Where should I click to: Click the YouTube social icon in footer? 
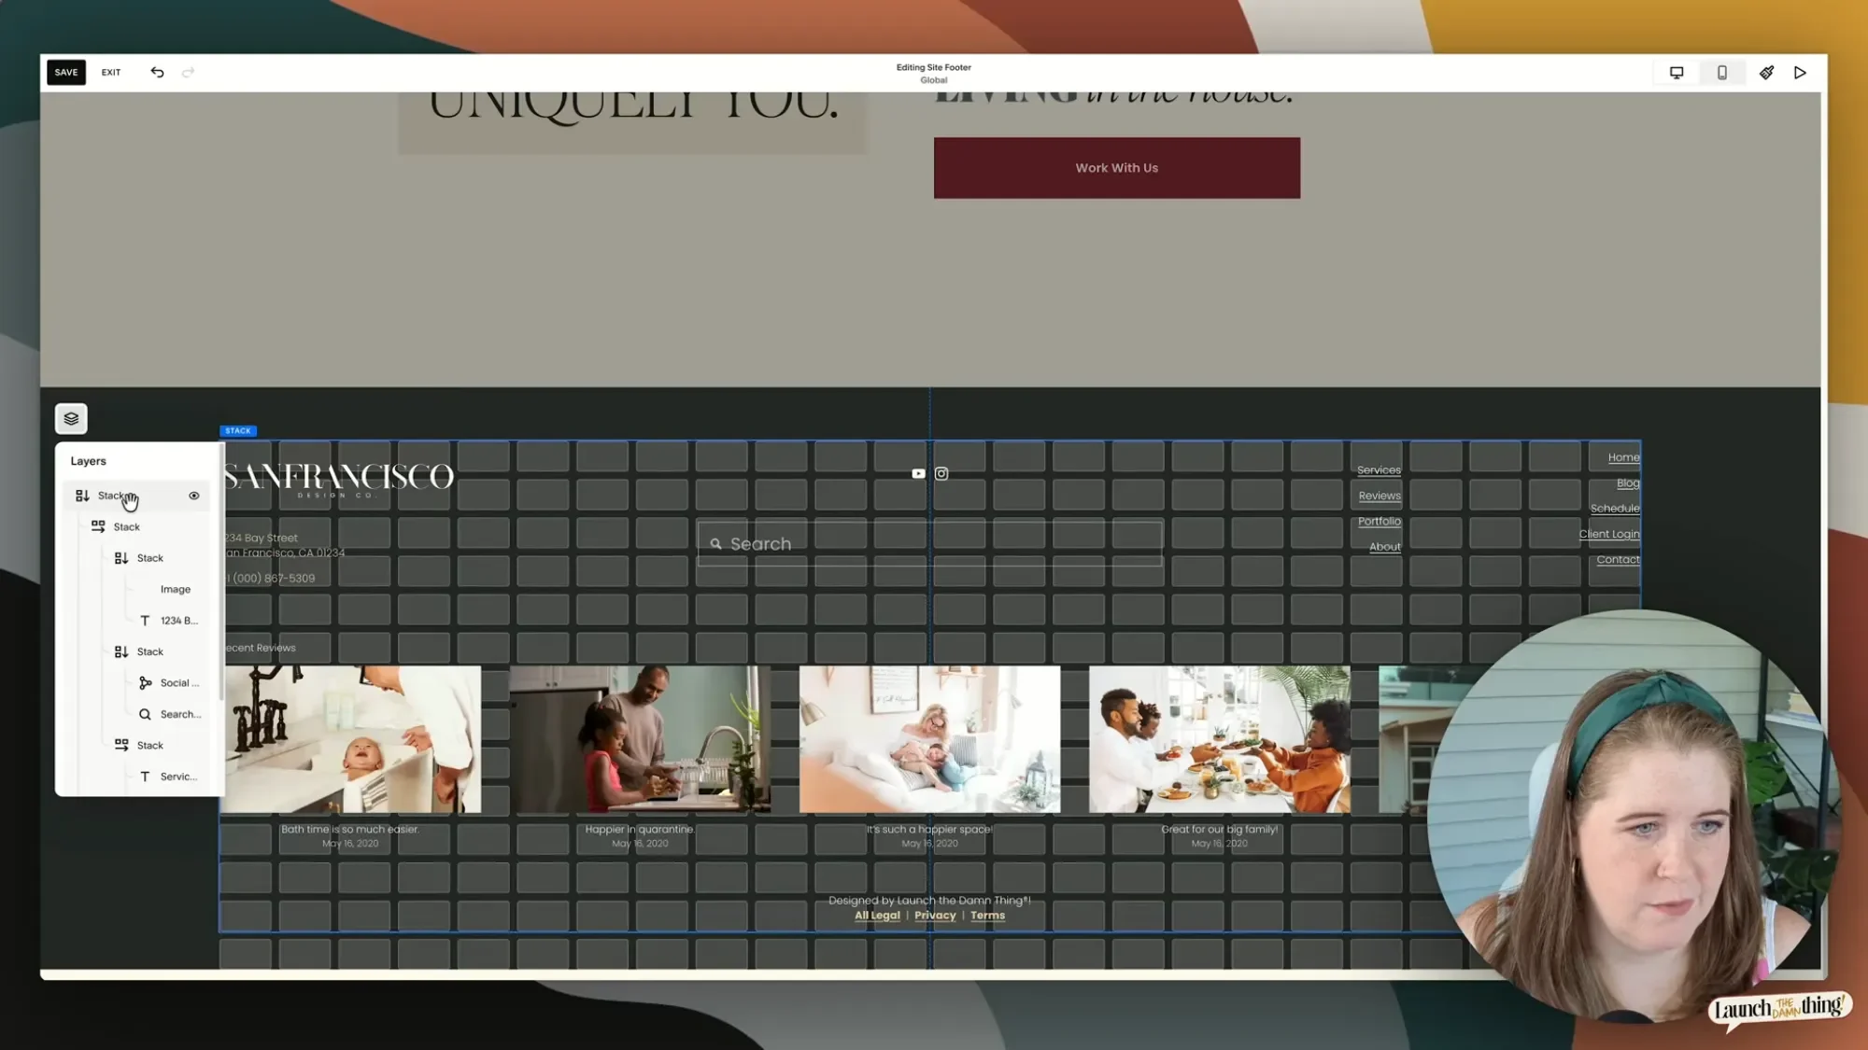pyautogui.click(x=918, y=473)
